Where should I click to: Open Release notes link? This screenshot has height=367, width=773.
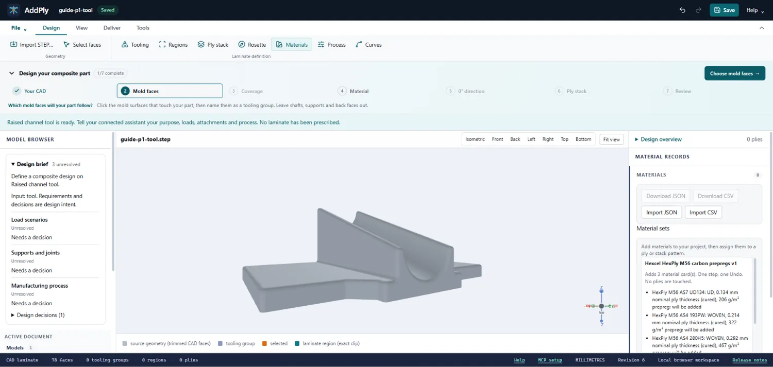tap(749, 360)
